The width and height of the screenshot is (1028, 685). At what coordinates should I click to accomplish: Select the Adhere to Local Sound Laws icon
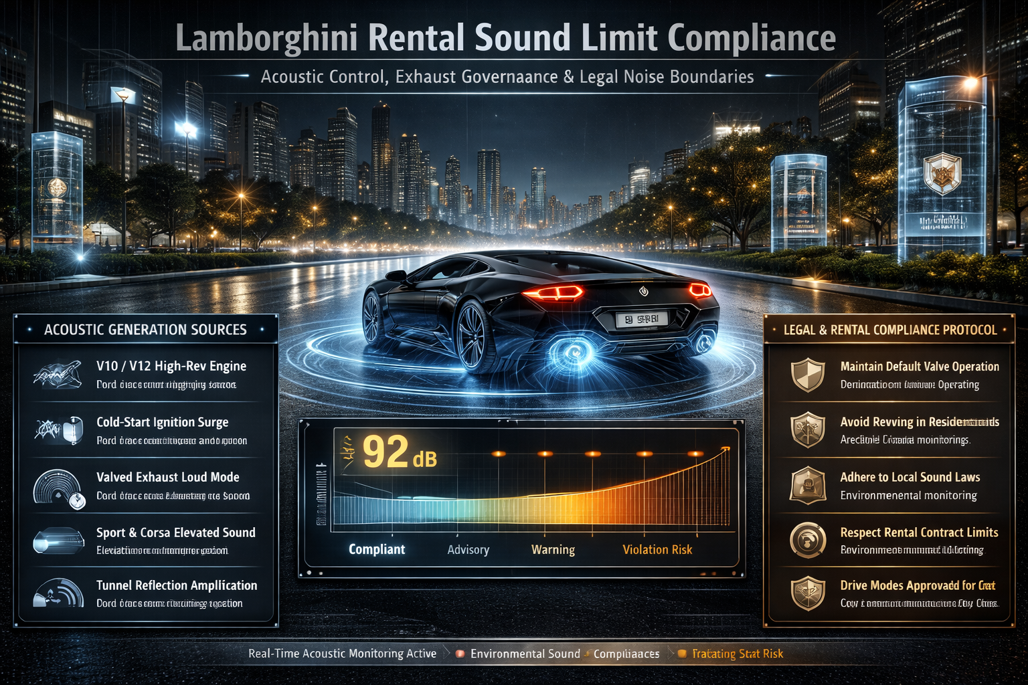pos(808,485)
